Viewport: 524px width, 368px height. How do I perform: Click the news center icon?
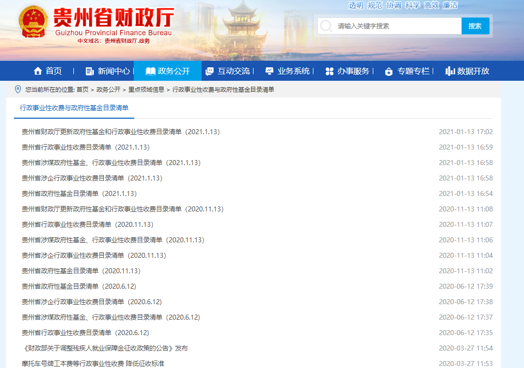[x=90, y=71]
